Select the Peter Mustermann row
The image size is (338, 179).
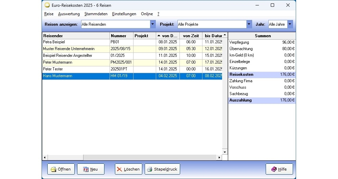click(132, 62)
